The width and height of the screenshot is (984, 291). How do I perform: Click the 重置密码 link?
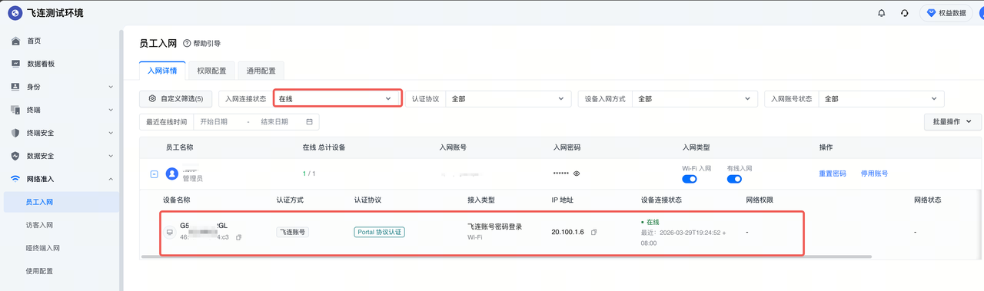pos(833,174)
